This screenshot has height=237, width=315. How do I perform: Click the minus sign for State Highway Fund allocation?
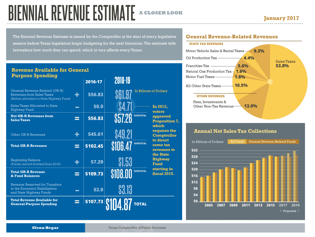tap(77, 107)
